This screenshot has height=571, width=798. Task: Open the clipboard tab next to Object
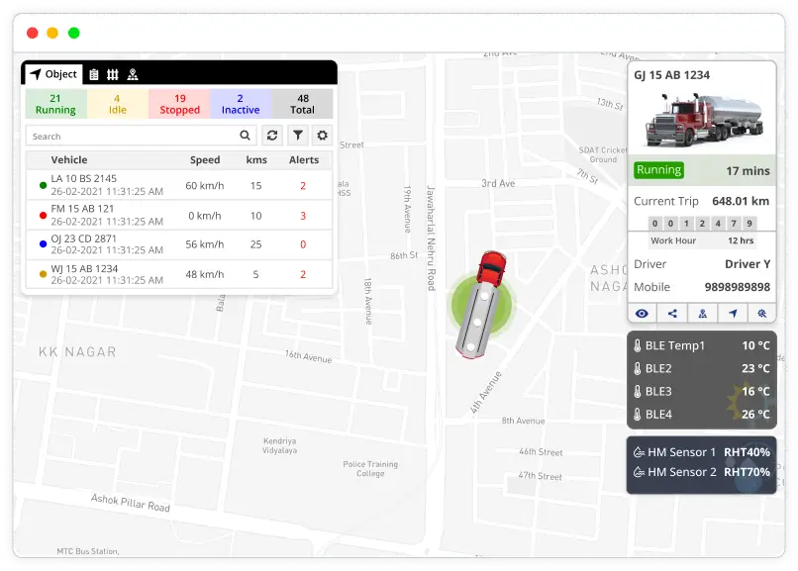(94, 74)
